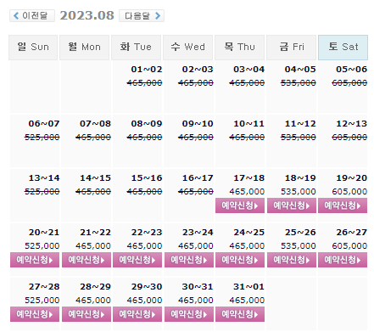Click the 07~08 date label
374x332 pixels.
[95, 124]
